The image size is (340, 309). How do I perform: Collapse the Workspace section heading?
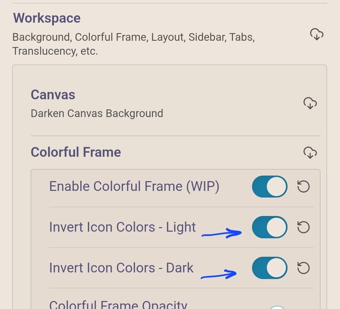pos(47,18)
